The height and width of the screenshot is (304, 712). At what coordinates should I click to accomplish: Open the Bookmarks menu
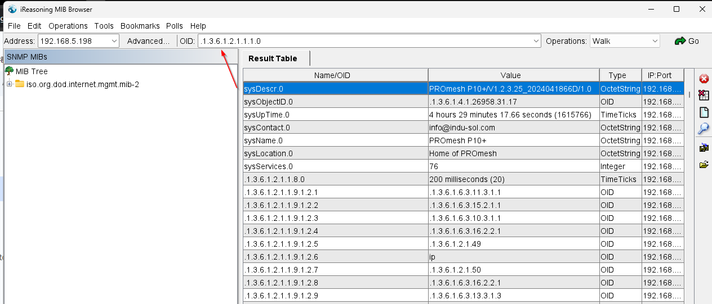[140, 26]
